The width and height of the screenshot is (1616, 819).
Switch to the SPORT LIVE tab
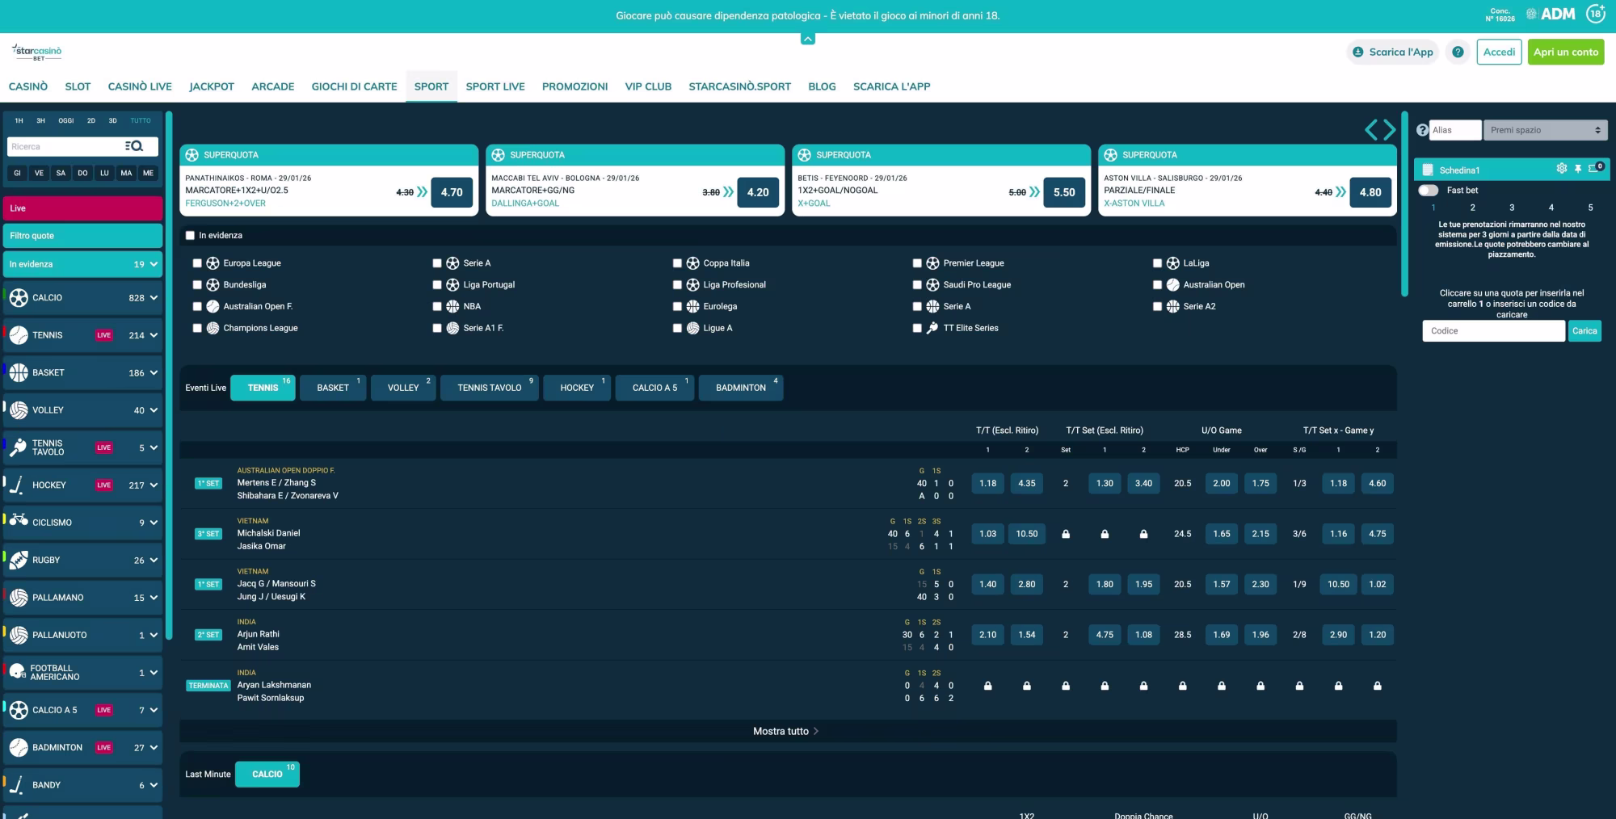(x=494, y=86)
